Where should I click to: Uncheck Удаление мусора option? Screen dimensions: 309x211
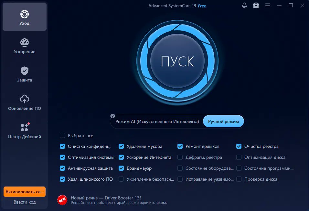[121, 146]
